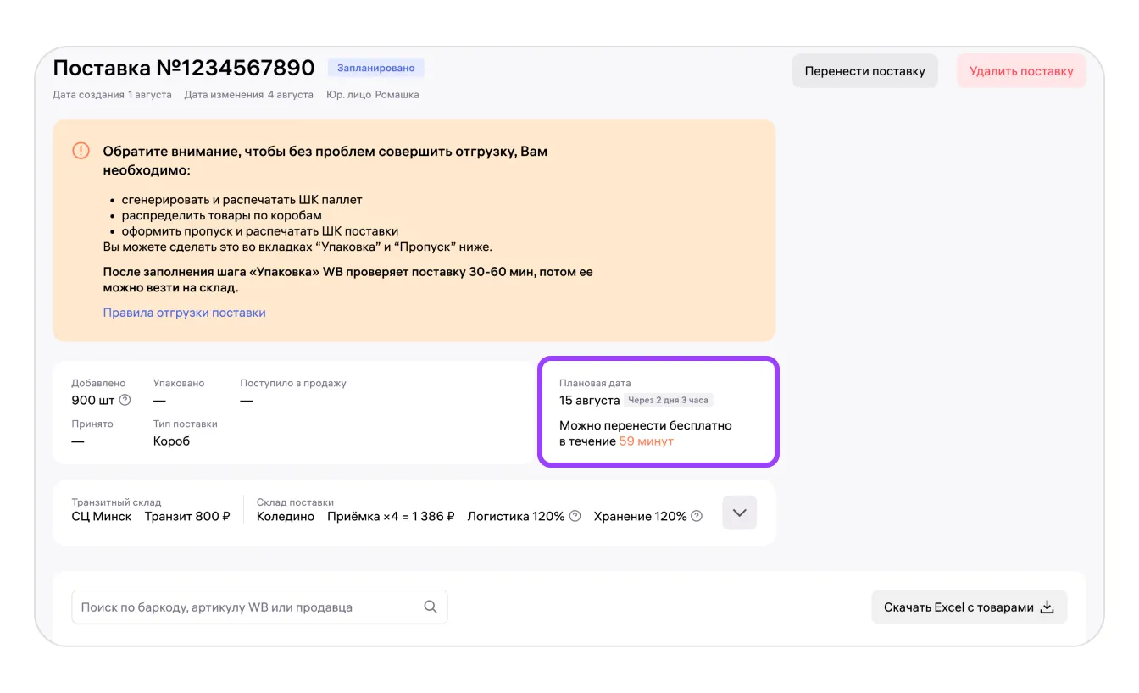Click the download arrow icon near Скачать Excel
This screenshot has height=693, width=1139.
click(1047, 607)
